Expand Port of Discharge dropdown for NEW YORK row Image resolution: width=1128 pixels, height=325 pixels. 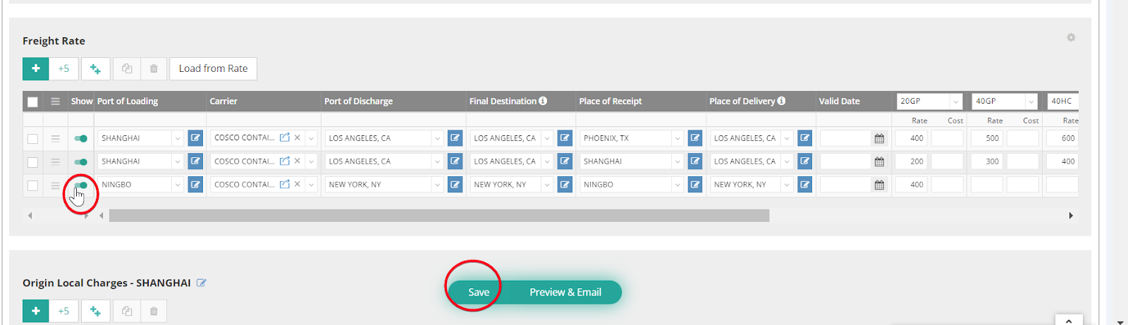[437, 185]
